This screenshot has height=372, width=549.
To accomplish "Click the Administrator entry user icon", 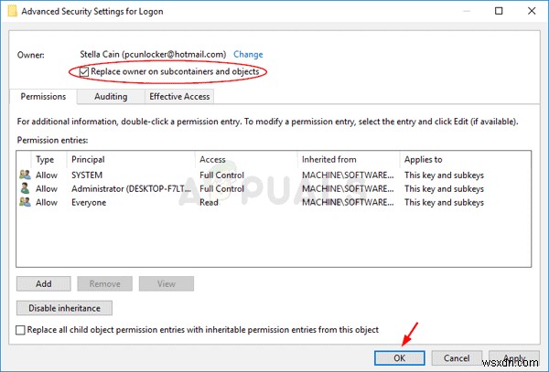I will coord(23,188).
